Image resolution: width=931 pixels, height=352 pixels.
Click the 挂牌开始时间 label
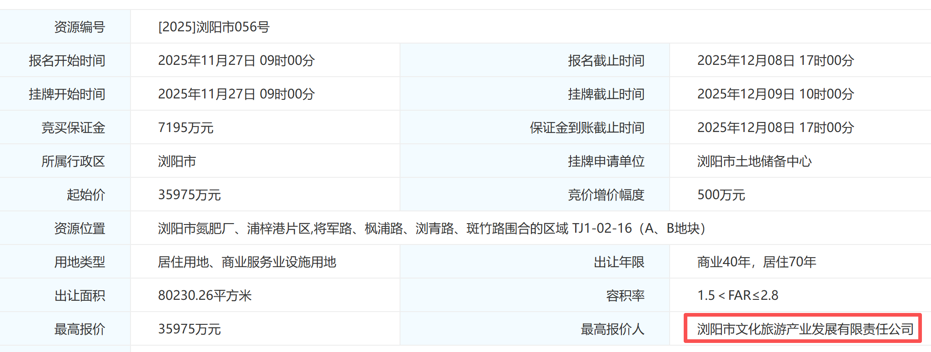(x=67, y=94)
